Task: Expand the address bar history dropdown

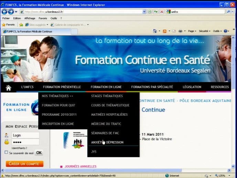Action: (x=144, y=12)
